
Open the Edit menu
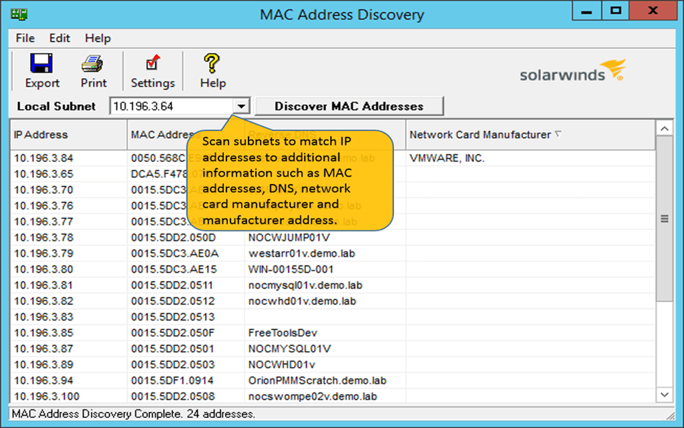[x=59, y=38]
